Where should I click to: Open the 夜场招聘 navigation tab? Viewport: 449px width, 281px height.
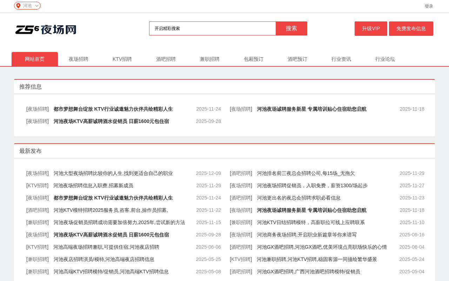click(79, 59)
